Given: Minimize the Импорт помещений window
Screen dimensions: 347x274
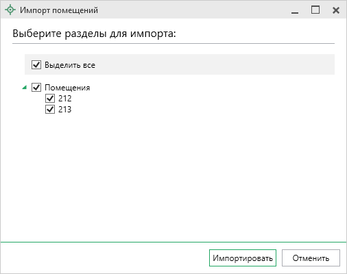Looking at the screenshot, I should pos(295,10).
